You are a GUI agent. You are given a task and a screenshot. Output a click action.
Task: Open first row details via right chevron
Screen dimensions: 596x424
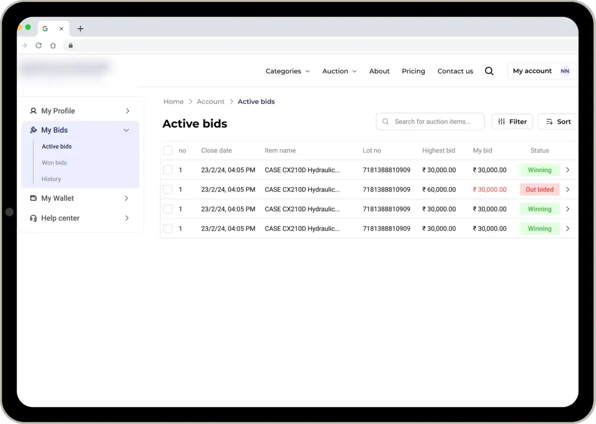567,170
